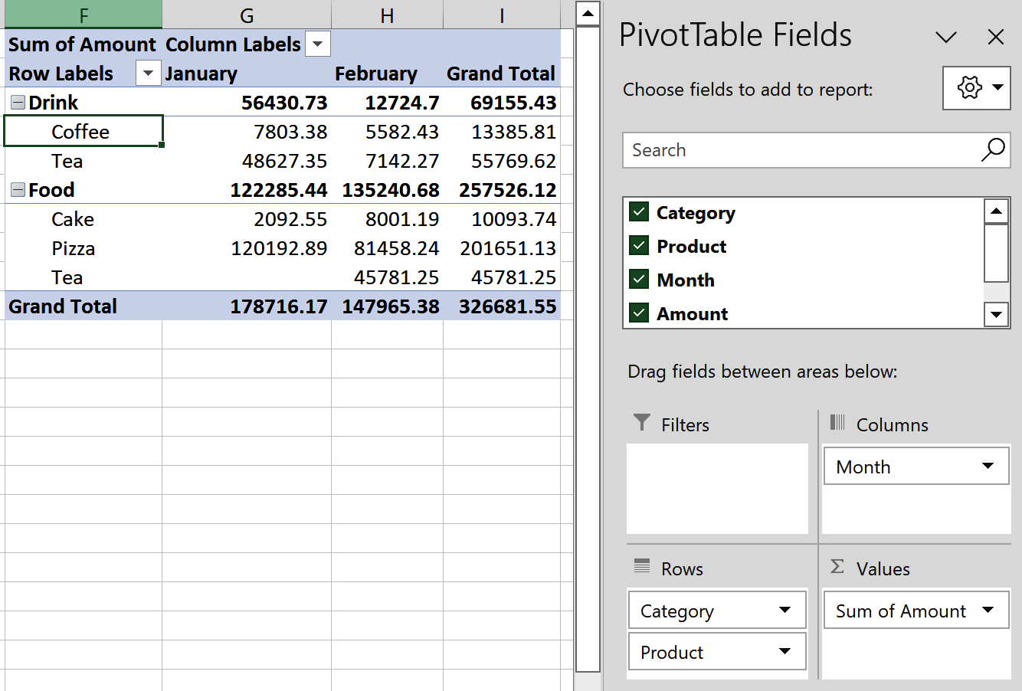Open the Sum of Amount dropdown in Values

(988, 610)
